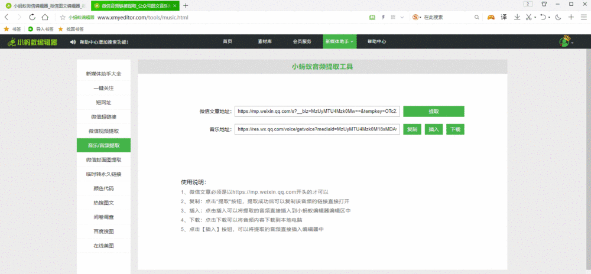The image size is (591, 274).
Task: Click the tab count box showing 2
Action: [x=528, y=4]
